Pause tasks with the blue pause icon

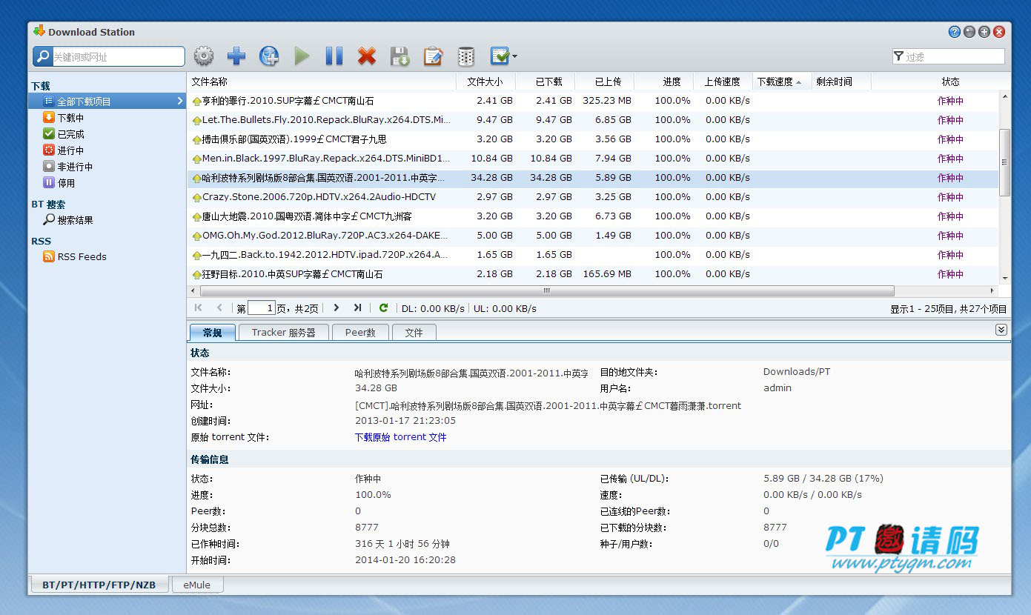click(x=334, y=56)
